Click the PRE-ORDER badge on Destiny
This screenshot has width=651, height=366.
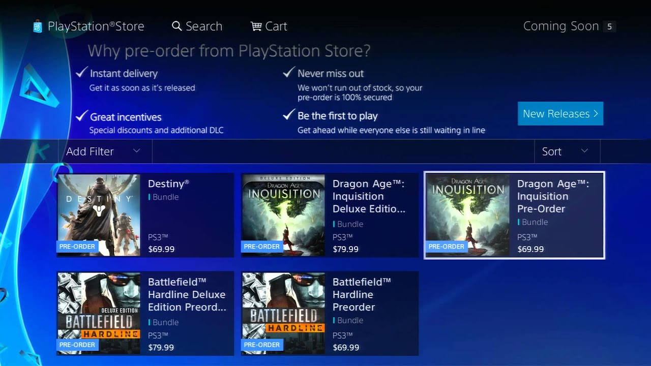[x=77, y=247]
